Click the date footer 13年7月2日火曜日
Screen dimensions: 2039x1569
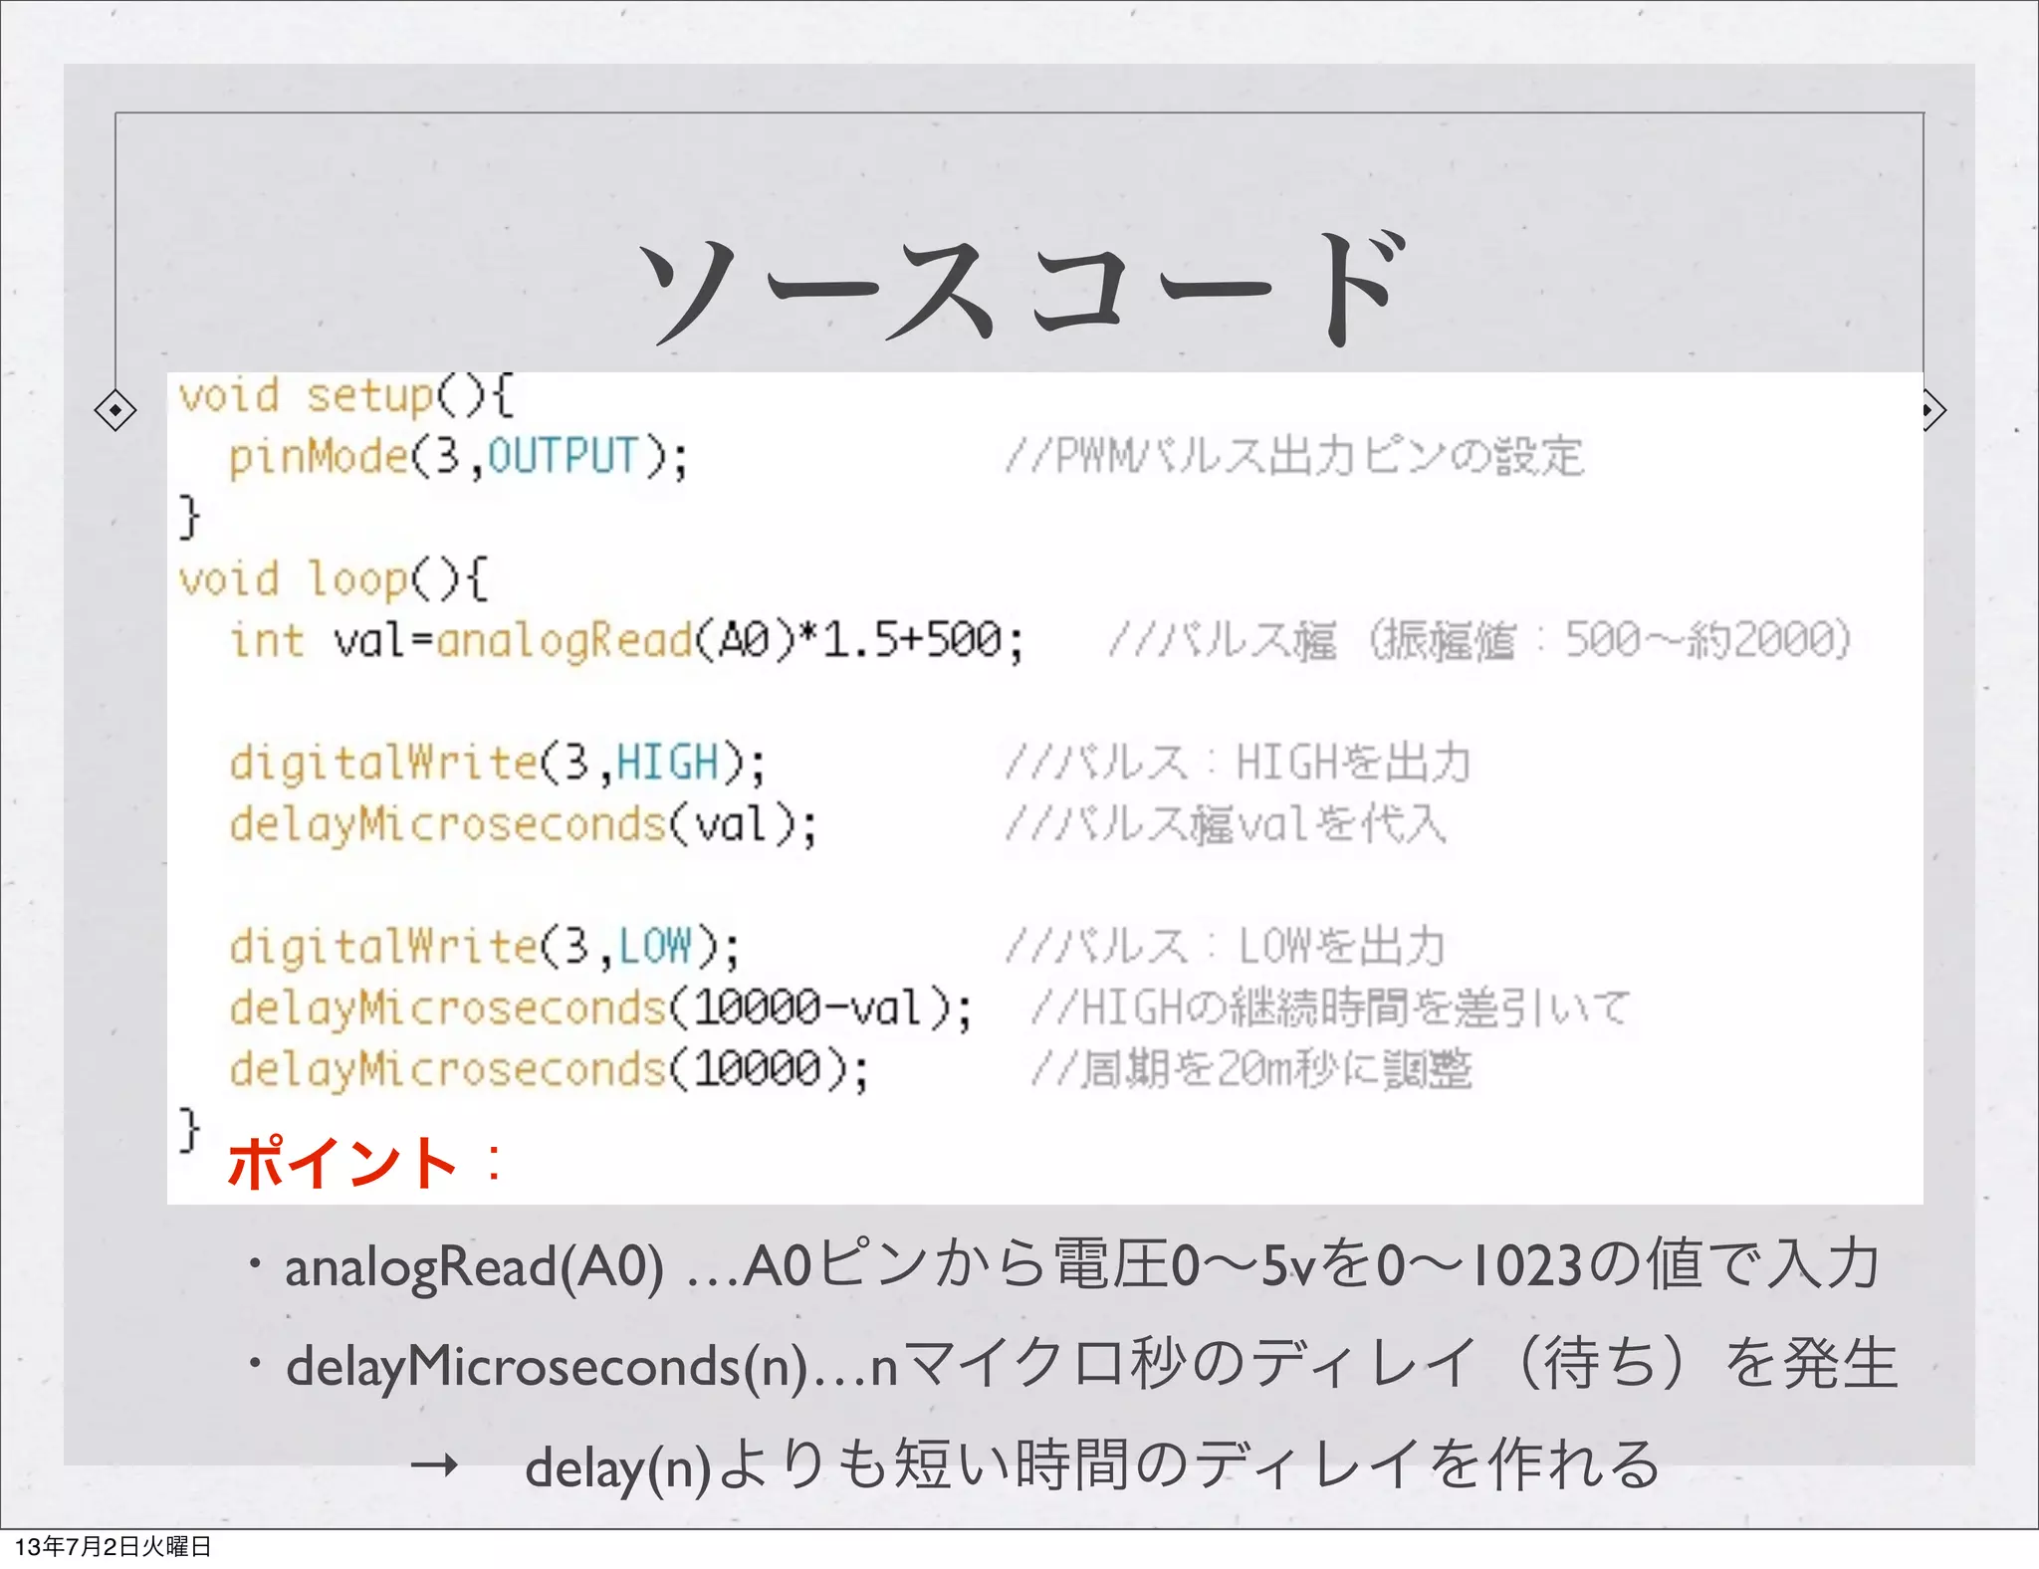(x=113, y=1546)
